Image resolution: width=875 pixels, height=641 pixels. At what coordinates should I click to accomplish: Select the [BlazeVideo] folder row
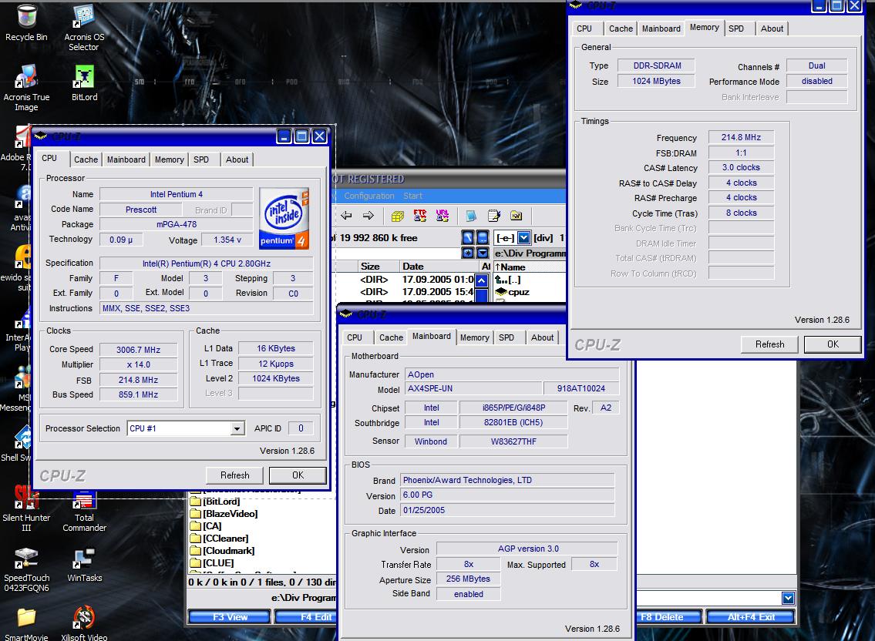(224, 514)
